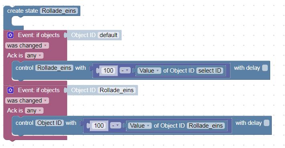Open first 'was changed' dropdown
Screen dimensions: 285x148
tap(27, 45)
